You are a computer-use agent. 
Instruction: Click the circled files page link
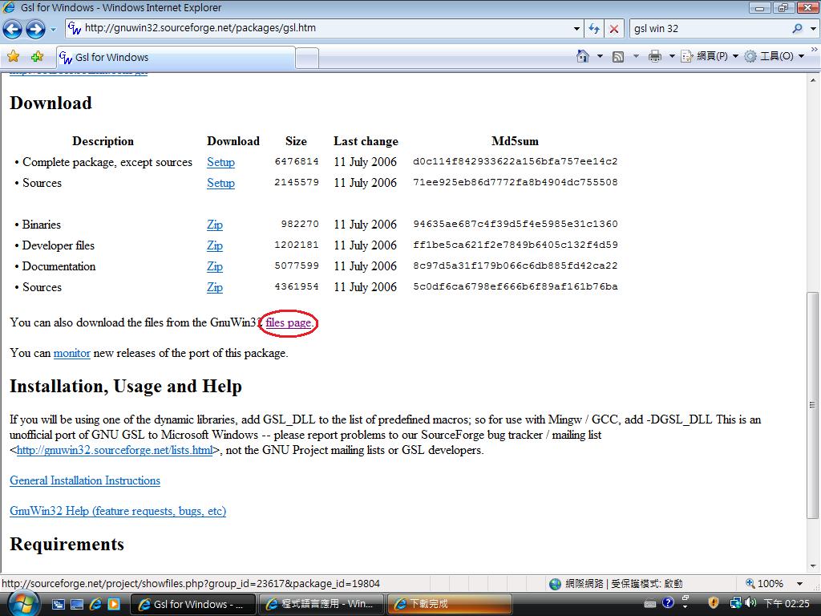[x=288, y=322]
